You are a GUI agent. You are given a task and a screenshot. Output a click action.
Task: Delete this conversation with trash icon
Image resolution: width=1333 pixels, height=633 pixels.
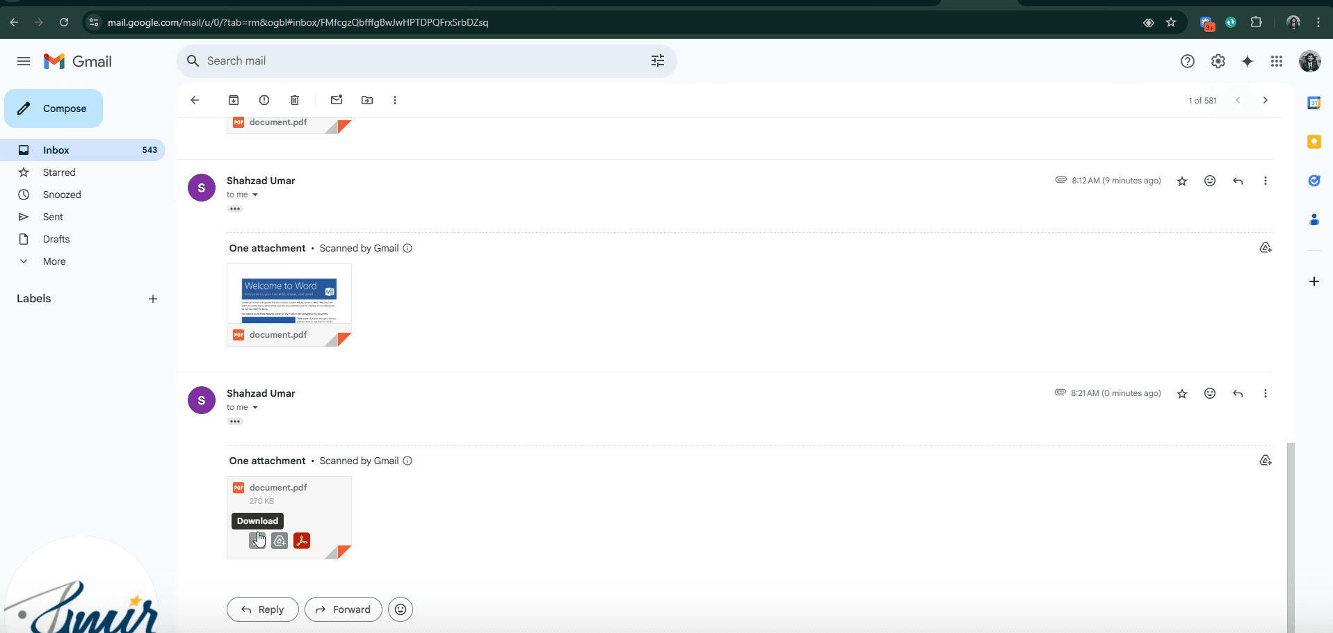[295, 100]
